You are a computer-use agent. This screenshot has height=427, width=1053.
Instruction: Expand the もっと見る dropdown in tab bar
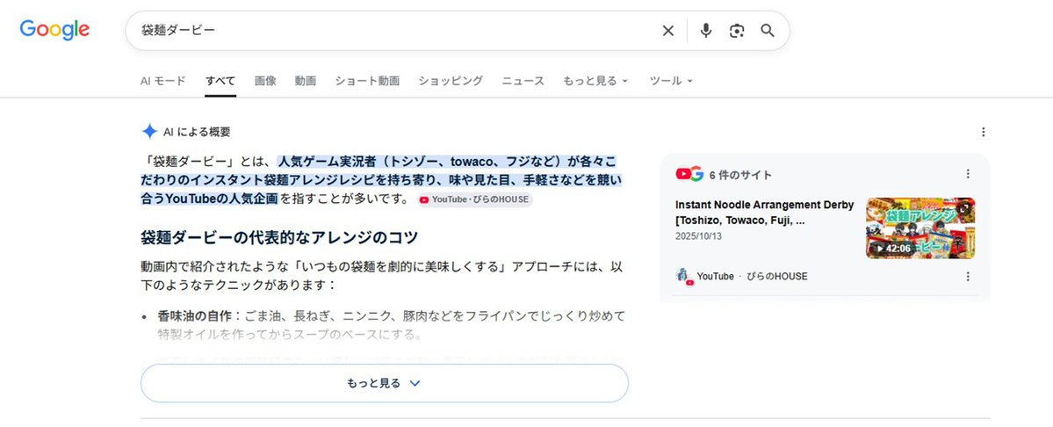coord(595,81)
